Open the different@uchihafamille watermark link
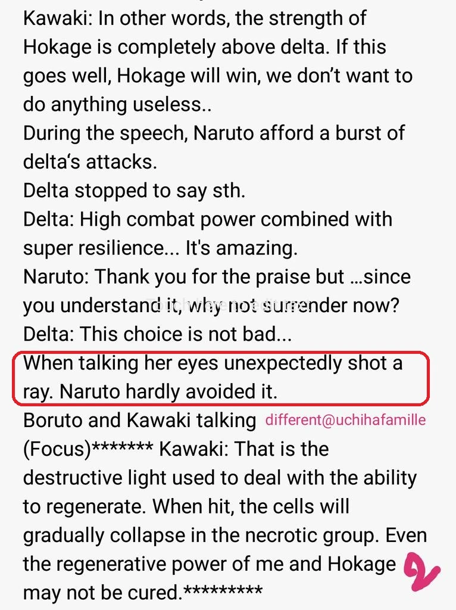 (345, 420)
